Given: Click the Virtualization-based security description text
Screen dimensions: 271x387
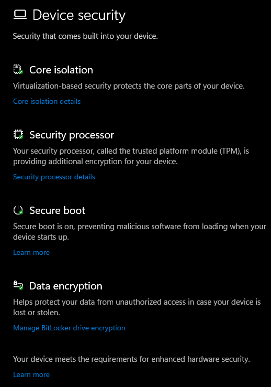Looking at the screenshot, I should click(129, 86).
